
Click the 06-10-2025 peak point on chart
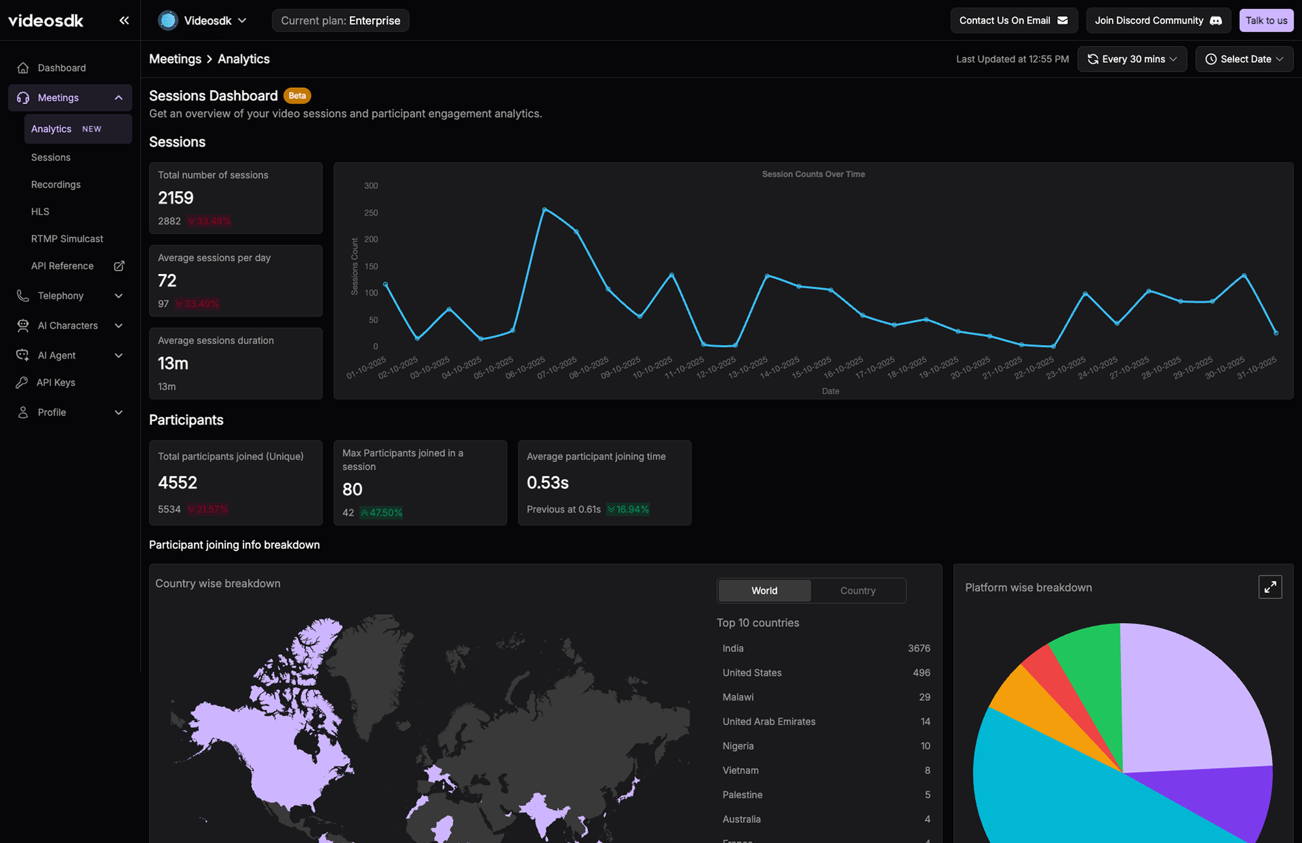point(545,210)
